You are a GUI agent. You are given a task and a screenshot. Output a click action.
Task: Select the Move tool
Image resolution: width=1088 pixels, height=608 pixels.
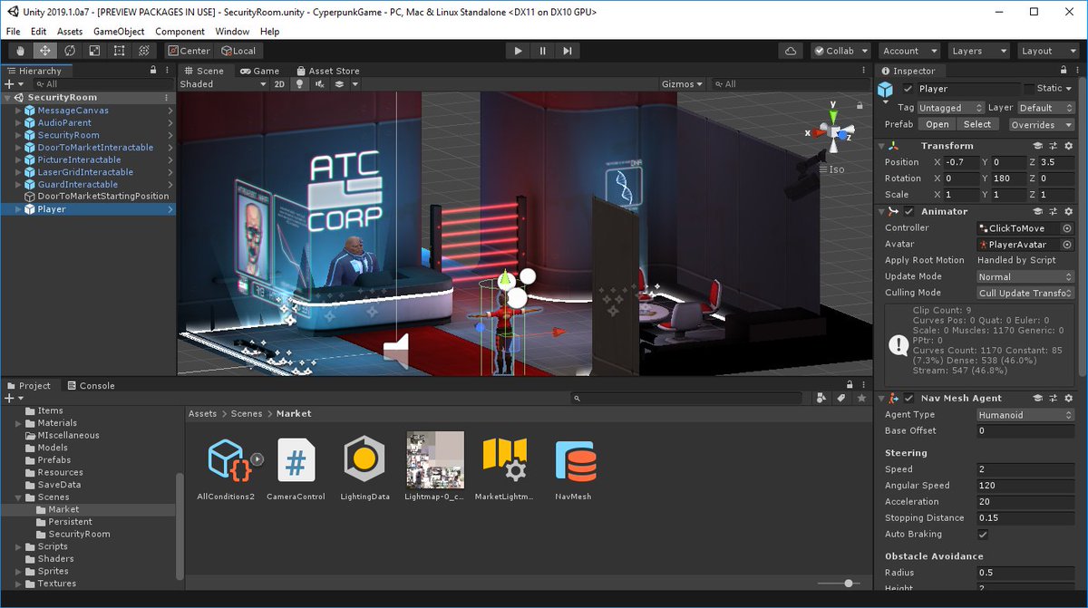[44, 51]
